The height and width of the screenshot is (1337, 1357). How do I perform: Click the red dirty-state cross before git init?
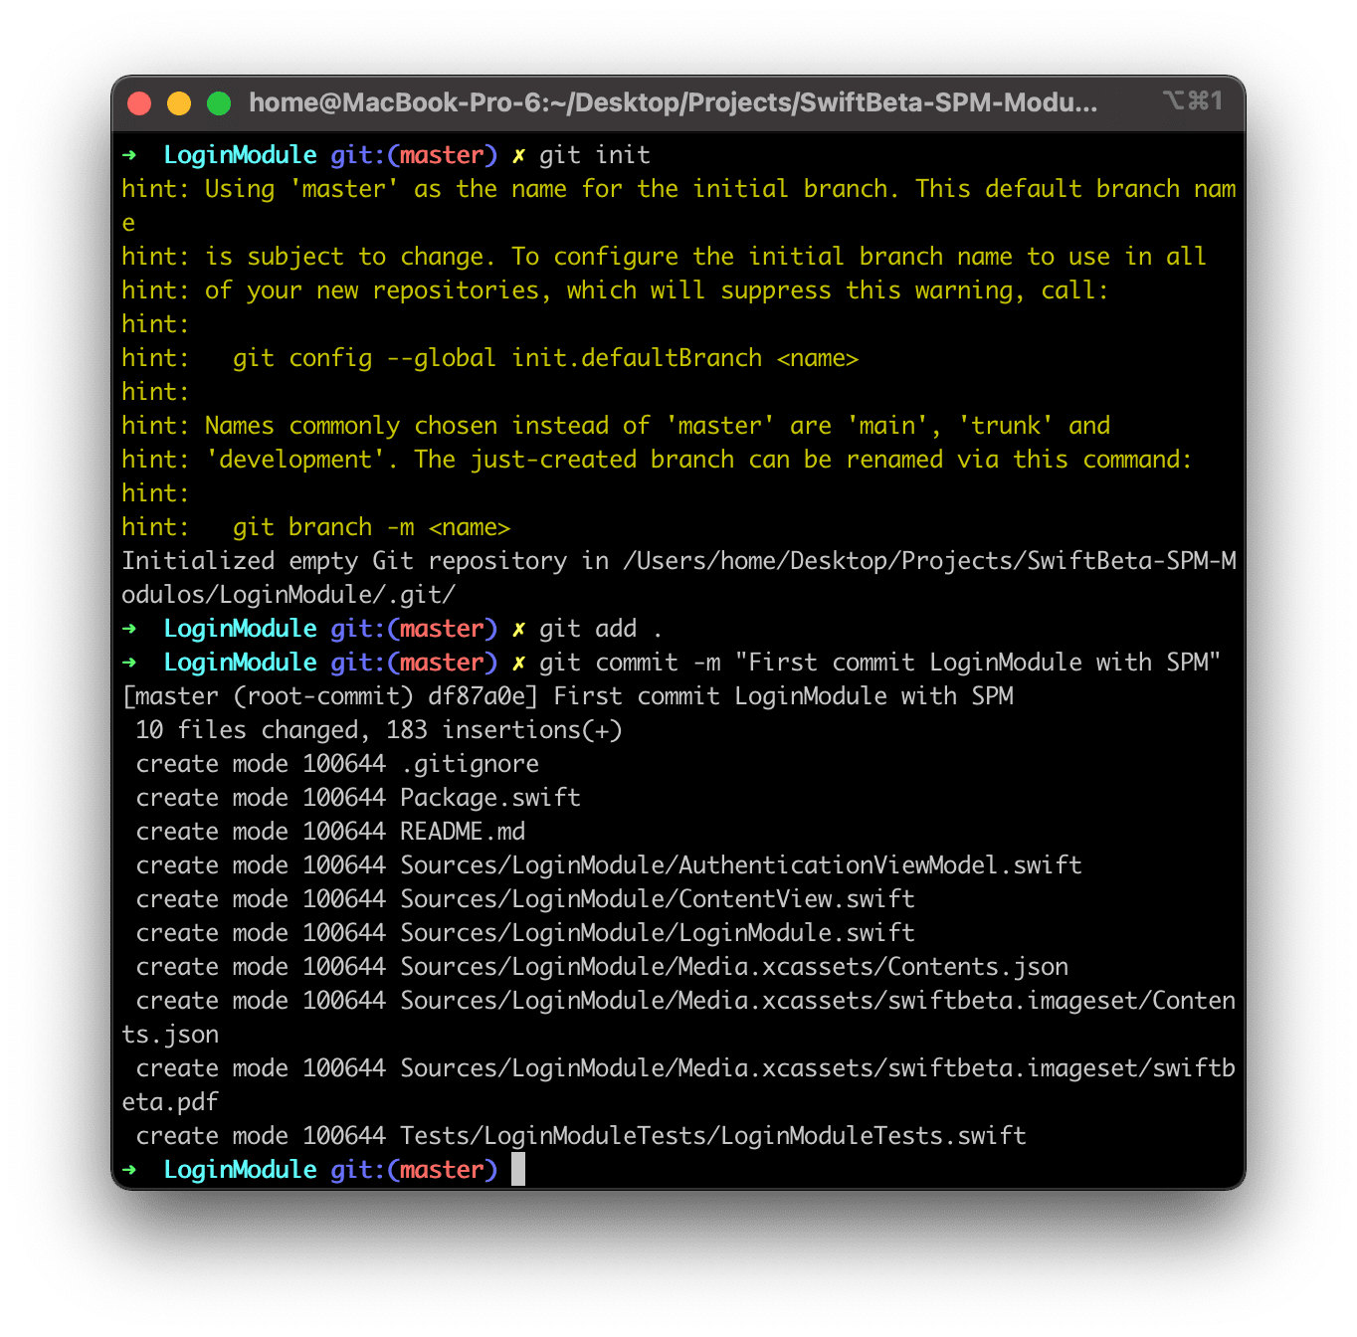(x=518, y=155)
